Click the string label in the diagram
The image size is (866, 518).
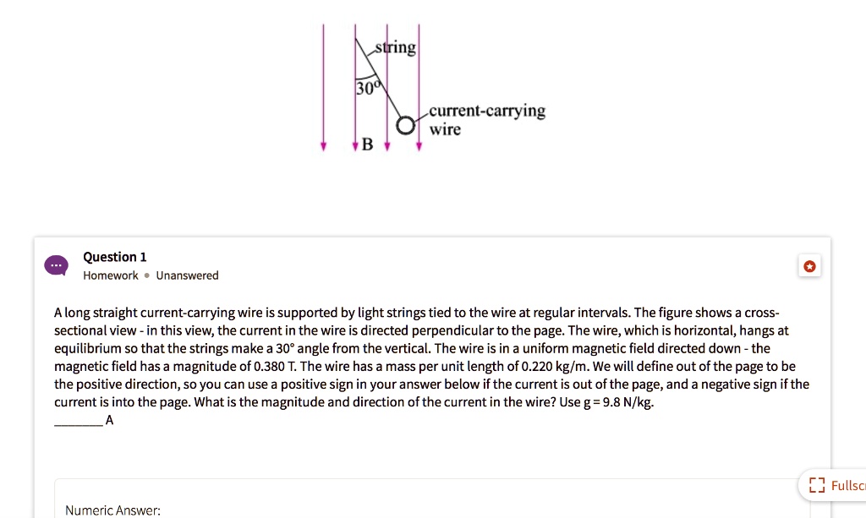point(394,47)
